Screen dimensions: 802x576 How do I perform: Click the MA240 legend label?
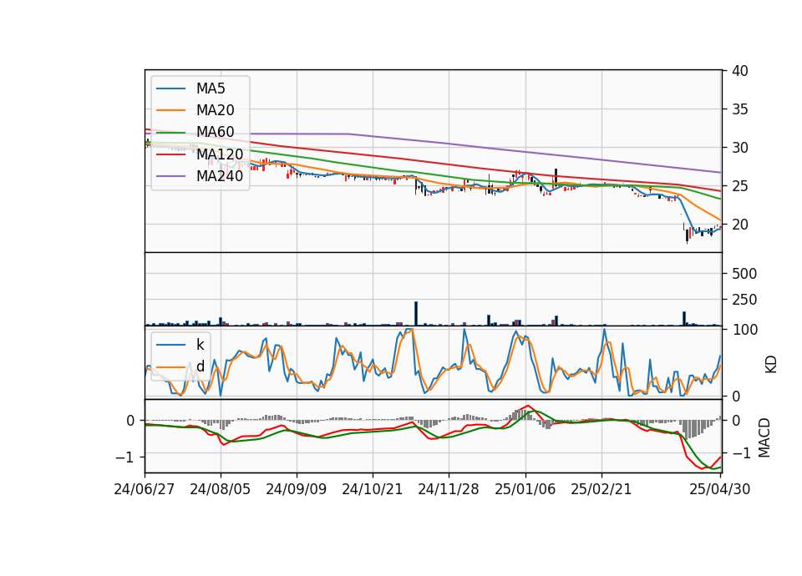tap(220, 176)
